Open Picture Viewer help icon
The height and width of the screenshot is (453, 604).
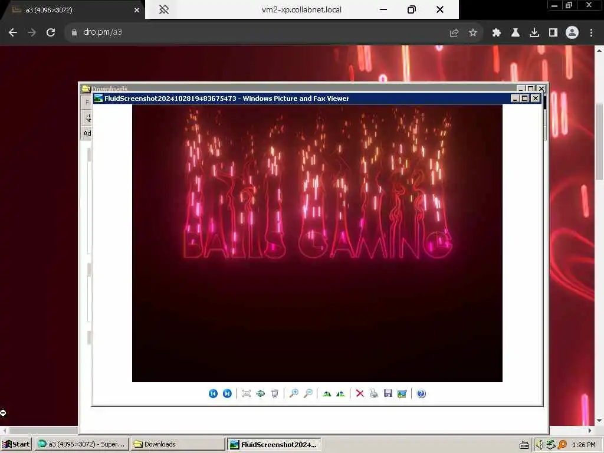pyautogui.click(x=421, y=393)
